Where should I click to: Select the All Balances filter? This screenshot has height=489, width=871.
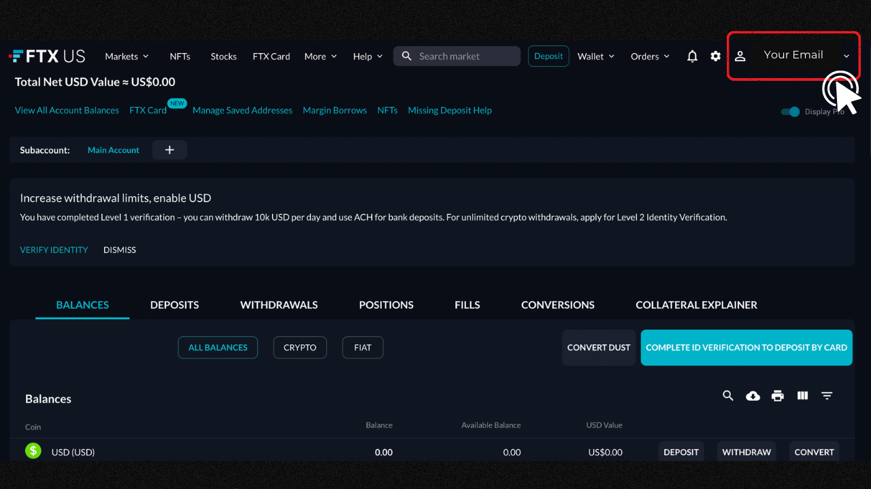click(x=218, y=347)
